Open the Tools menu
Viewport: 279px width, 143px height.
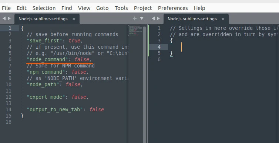tap(121, 8)
